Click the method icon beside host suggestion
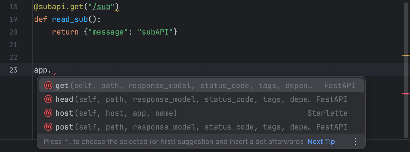Screen dimensions: 410x152 click(48, 113)
